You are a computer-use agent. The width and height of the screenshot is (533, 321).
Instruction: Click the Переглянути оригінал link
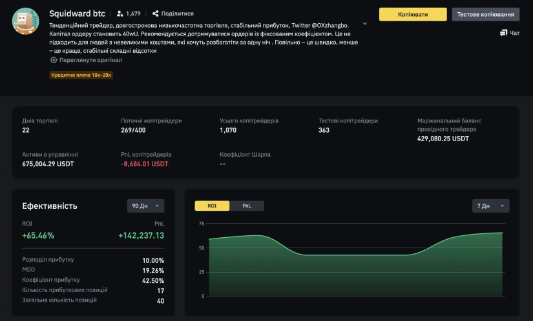[x=90, y=60]
